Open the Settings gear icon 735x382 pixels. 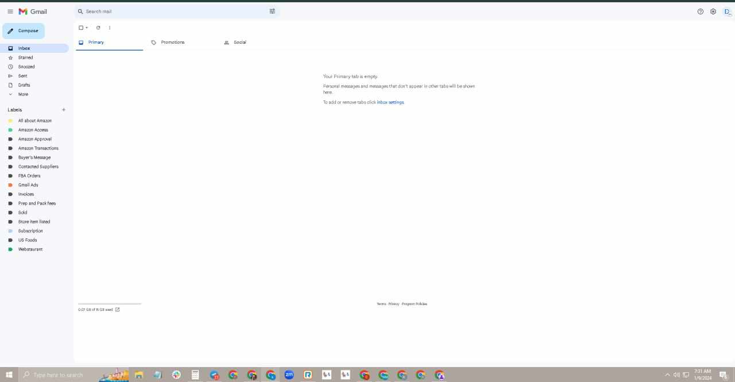pyautogui.click(x=713, y=11)
